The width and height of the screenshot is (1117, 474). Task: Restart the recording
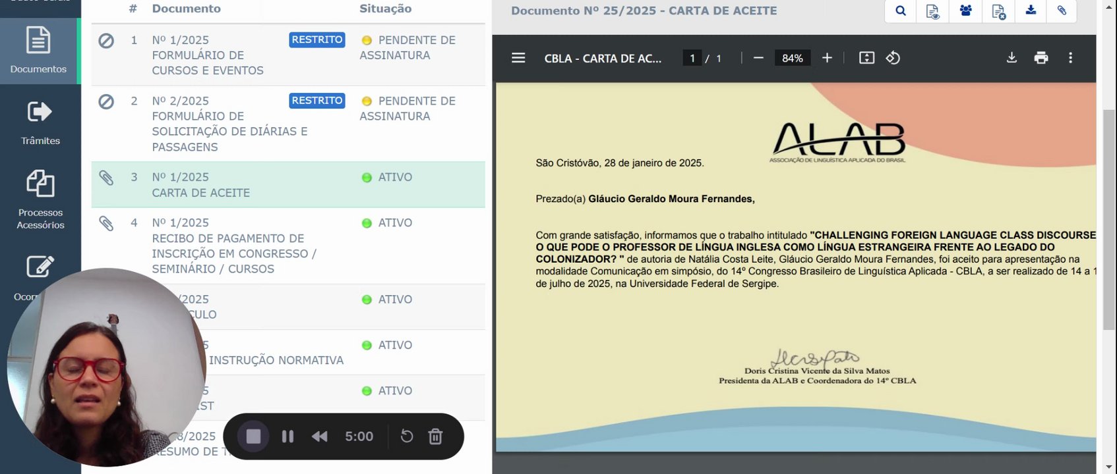coord(407,436)
